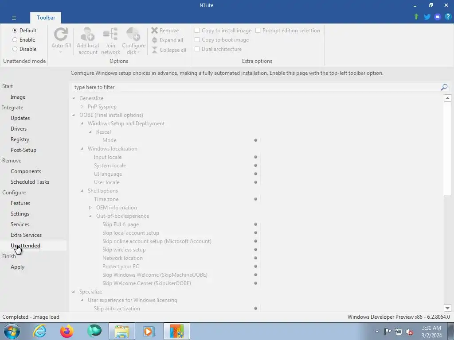The width and height of the screenshot is (454, 340).
Task: Click the Help question mark icon
Action: pyautogui.click(x=448, y=17)
